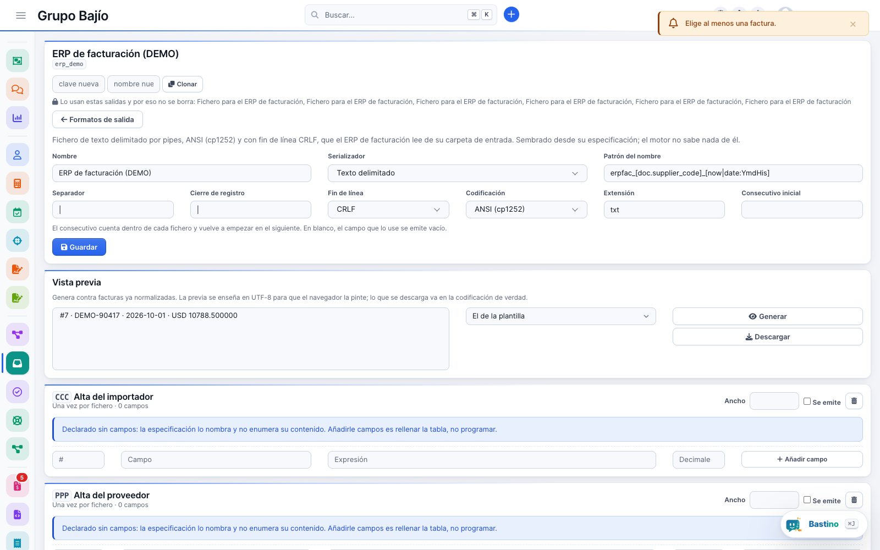880x550 pixels.
Task: Go back via Formatos de salida button
Action: 97,119
